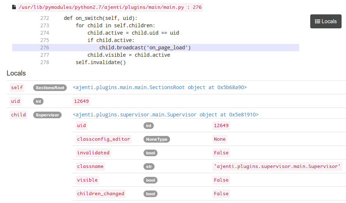Toggle the Locals button
The width and height of the screenshot is (346, 203).
(326, 21)
